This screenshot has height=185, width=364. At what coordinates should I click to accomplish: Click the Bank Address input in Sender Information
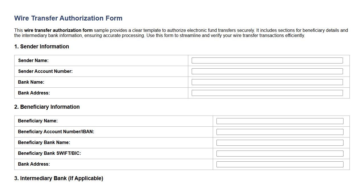pyautogui.click(x=267, y=93)
